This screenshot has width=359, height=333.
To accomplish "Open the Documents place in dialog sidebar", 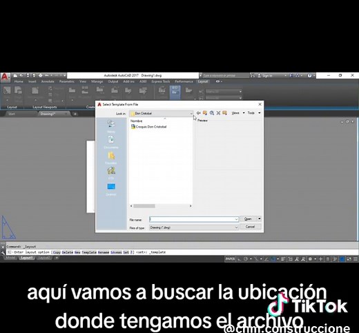I will pos(111,142).
